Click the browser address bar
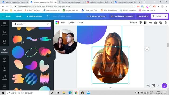Viewport: 169px width, 95px height. pyautogui.click(x=74, y=6)
